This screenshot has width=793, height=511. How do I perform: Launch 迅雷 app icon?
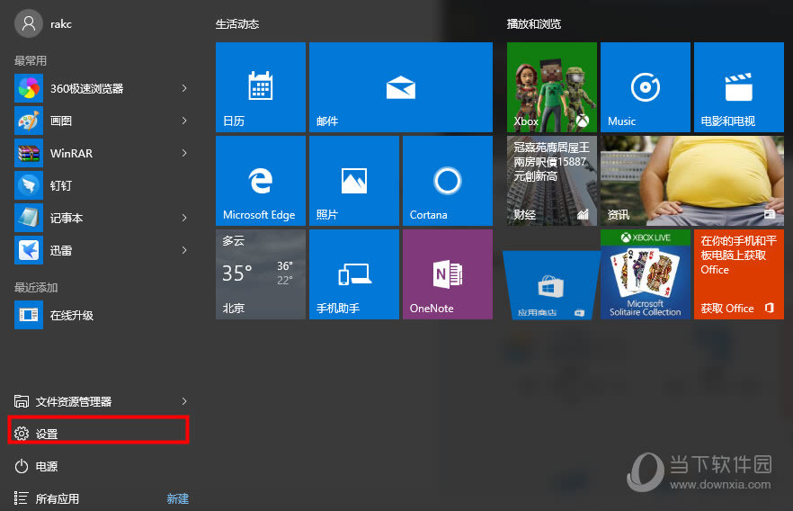coord(29,250)
